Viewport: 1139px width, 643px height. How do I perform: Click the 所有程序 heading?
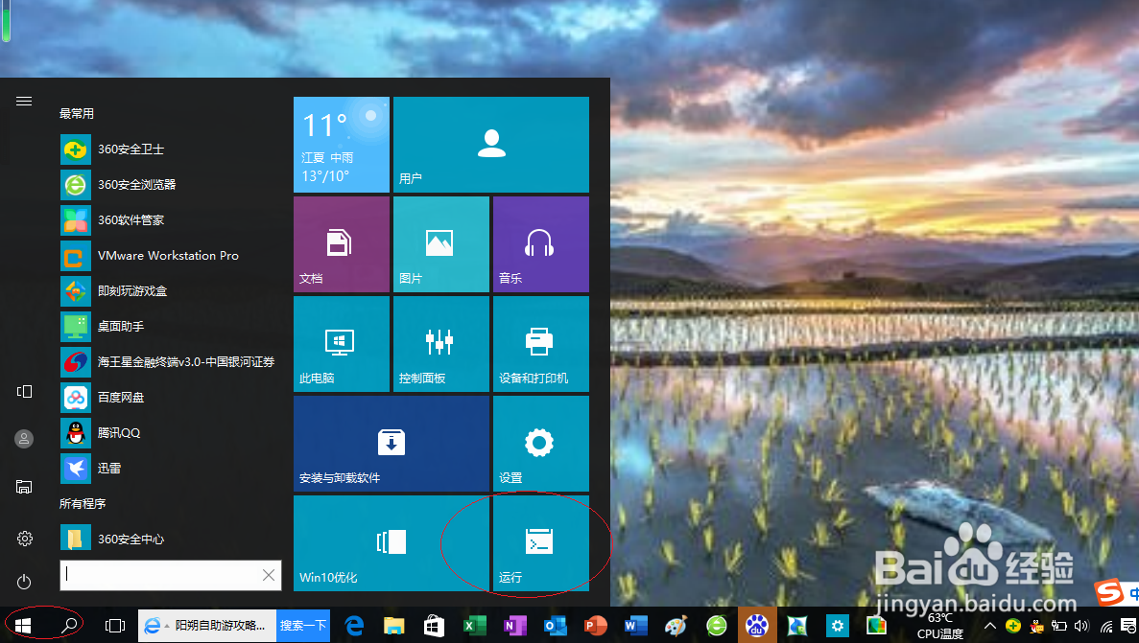pos(83,504)
